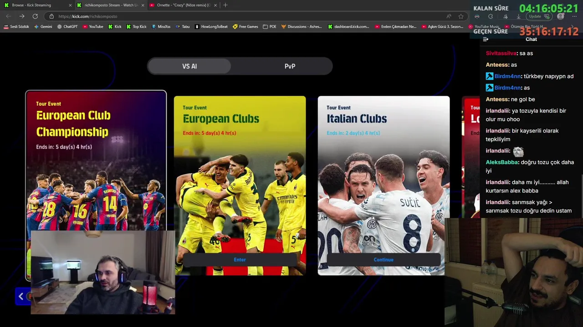Open the YouTube bookmark
The width and height of the screenshot is (583, 327).
pyautogui.click(x=93, y=27)
